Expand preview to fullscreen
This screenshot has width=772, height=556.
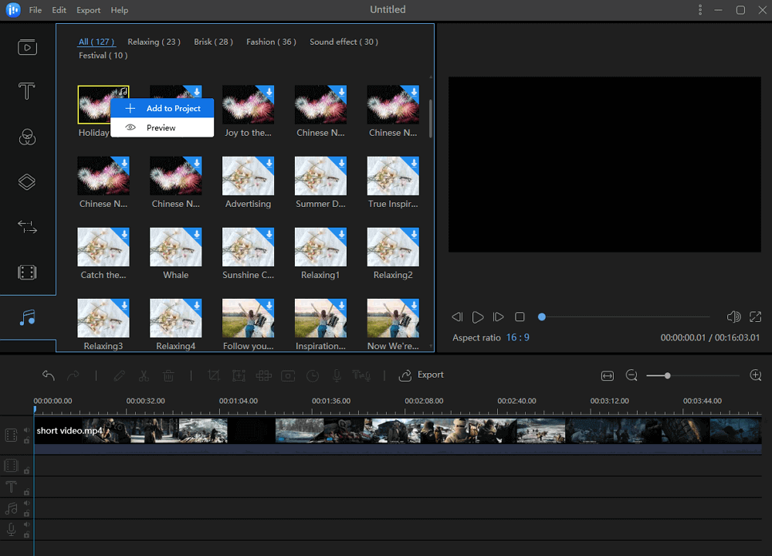(755, 317)
